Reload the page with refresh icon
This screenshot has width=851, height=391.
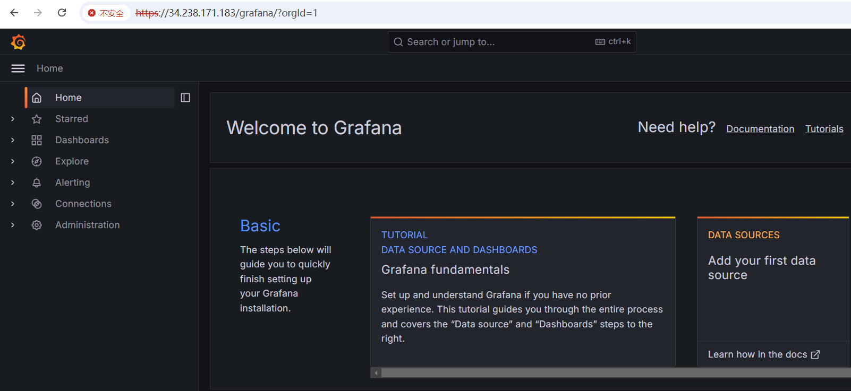point(62,13)
